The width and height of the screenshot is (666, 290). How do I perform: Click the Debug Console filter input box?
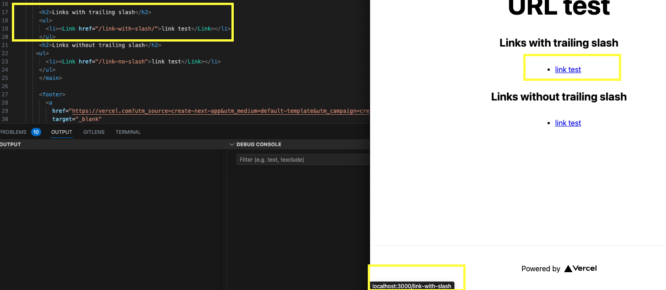tap(302, 159)
